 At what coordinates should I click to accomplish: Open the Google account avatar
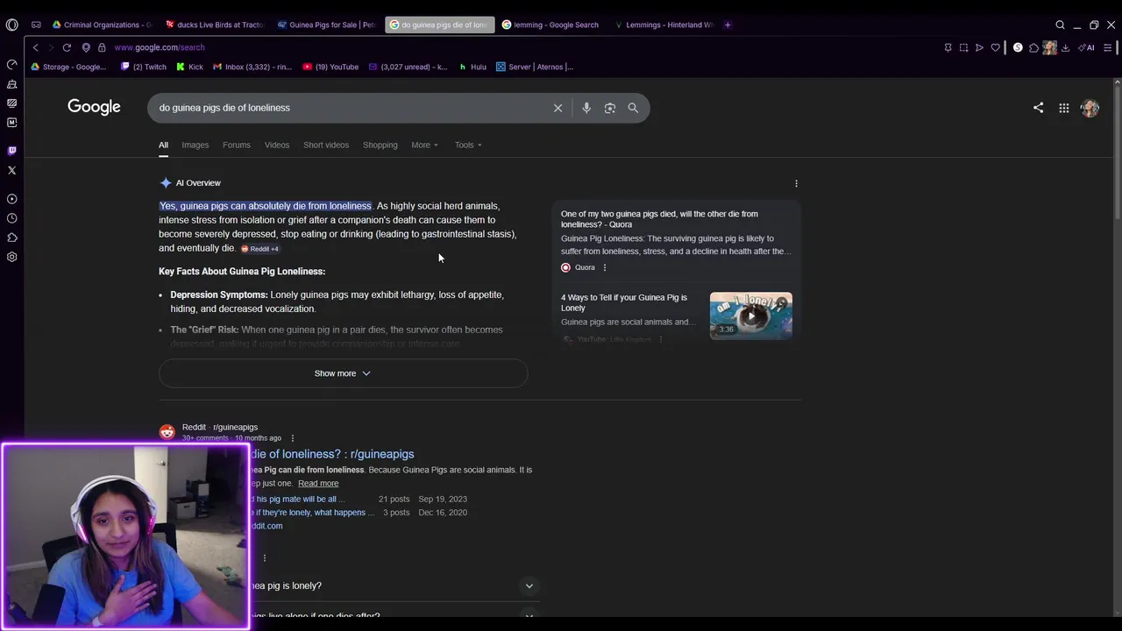pos(1090,108)
